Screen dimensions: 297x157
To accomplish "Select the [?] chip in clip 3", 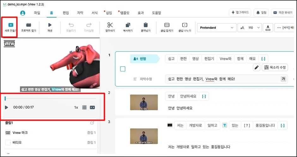I will (x=247, y=125).
